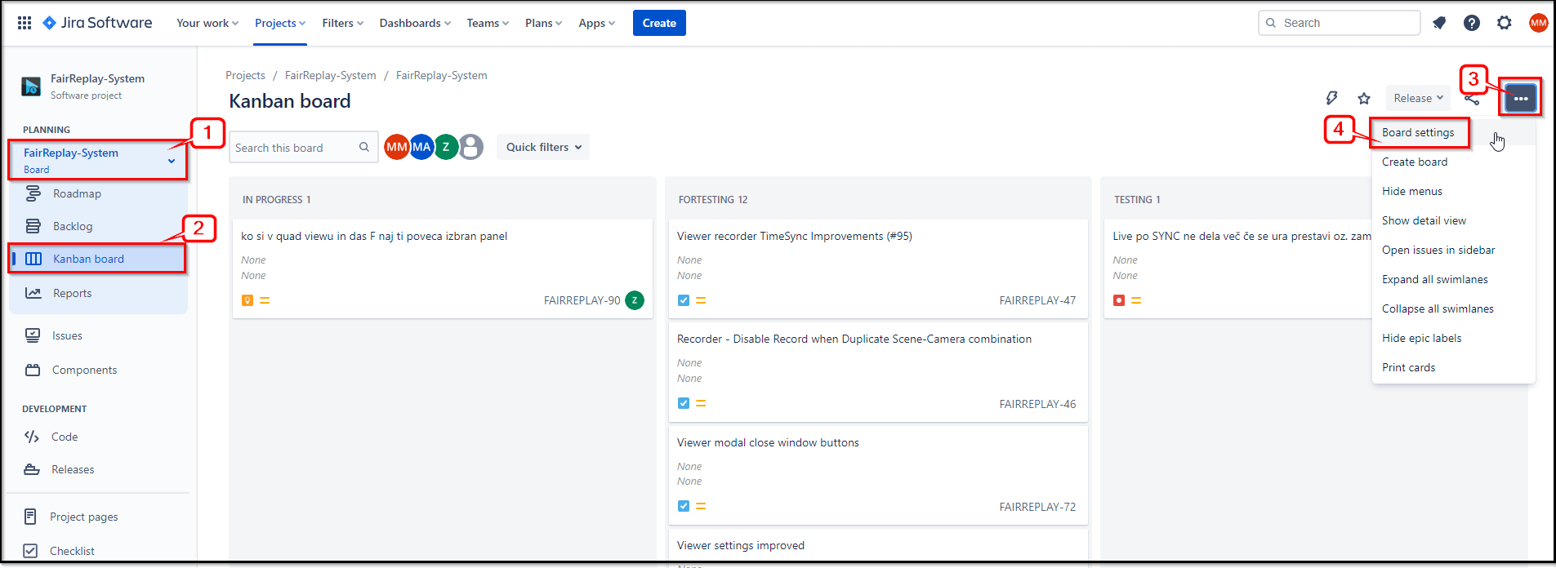Open Checklist in the sidebar
The image size is (1556, 568).
pos(98,551)
